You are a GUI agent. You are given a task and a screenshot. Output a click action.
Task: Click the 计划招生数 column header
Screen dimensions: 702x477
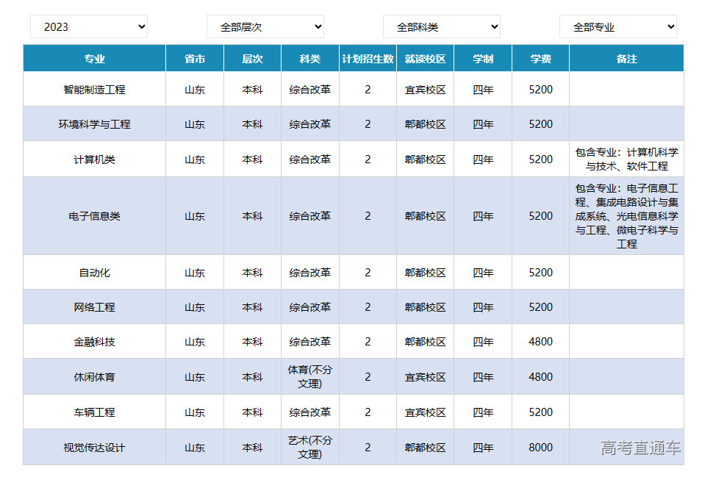coord(368,59)
